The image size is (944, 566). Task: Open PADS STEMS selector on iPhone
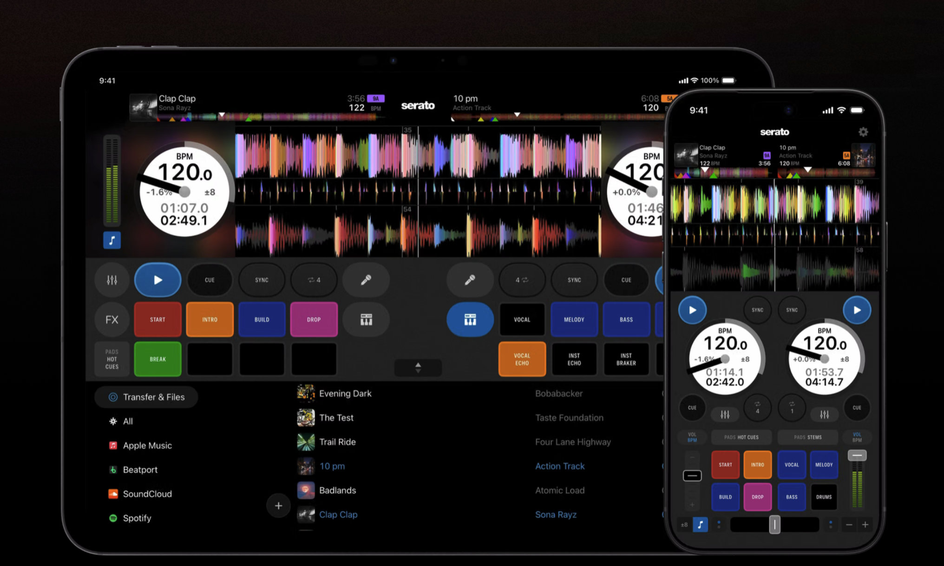808,437
